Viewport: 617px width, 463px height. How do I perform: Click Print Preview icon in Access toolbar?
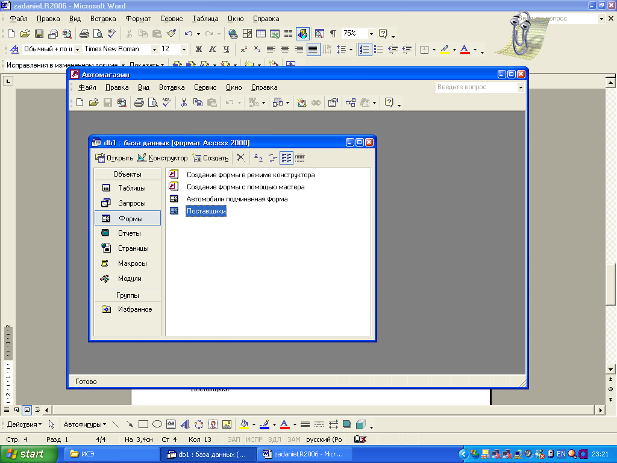[152, 102]
